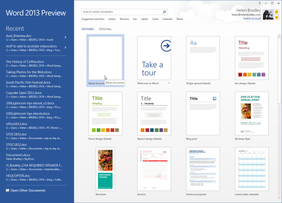
Task: Open recent file Taking Photos for the Web.docx
Action: pyautogui.click(x=34, y=74)
